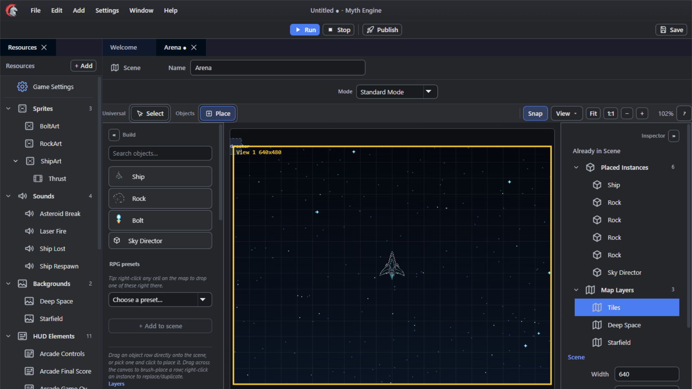The image size is (692, 389).
Task: Close the Arena tab
Action: coord(194,48)
